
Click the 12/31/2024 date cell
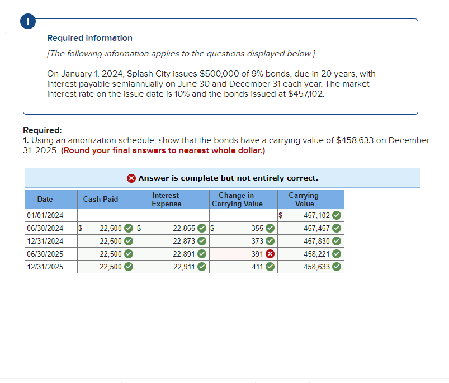pos(51,241)
